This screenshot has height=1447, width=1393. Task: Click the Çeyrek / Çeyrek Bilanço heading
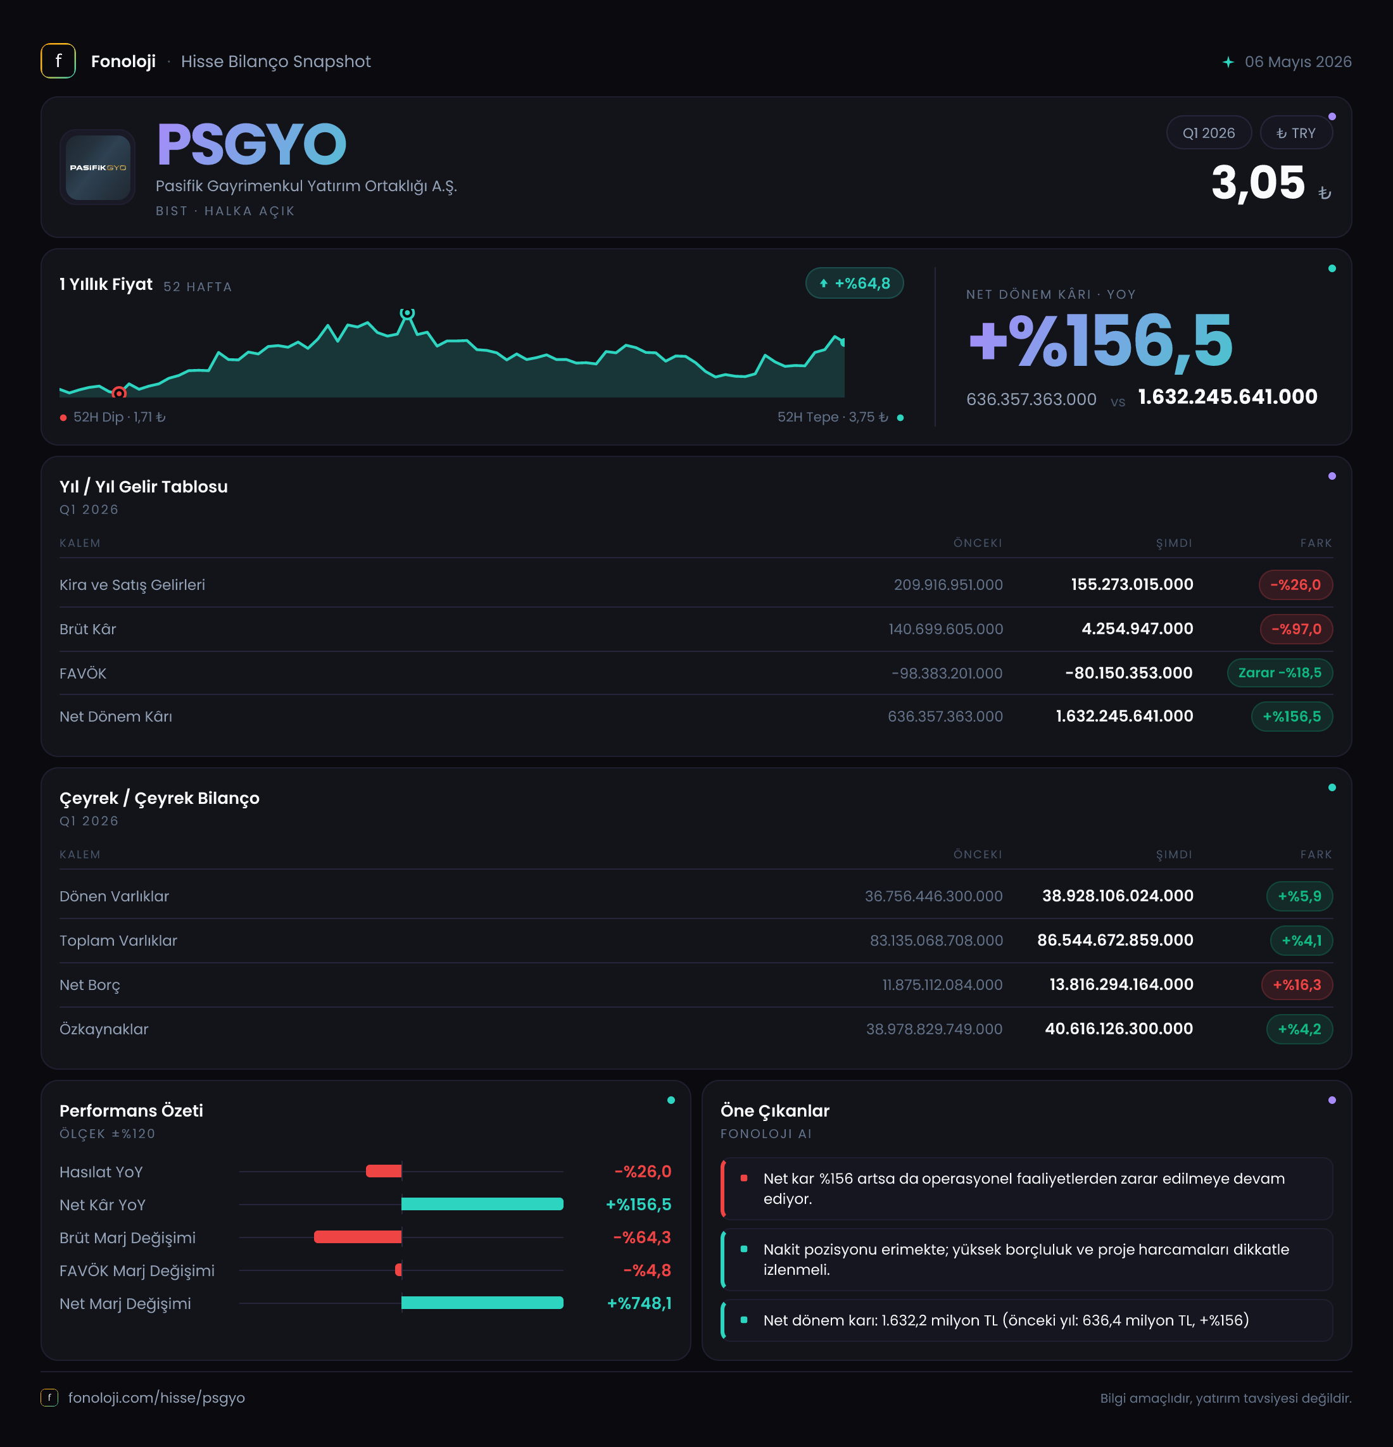point(160,798)
